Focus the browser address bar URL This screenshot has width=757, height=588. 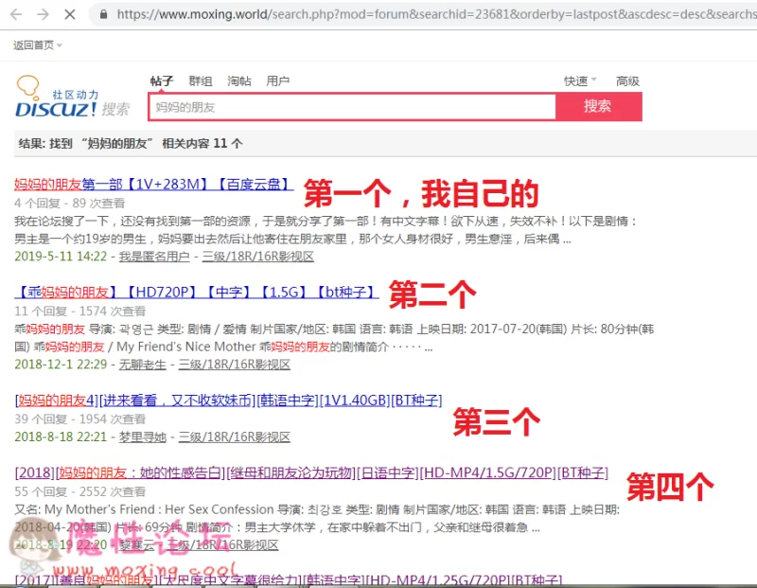pyautogui.click(x=436, y=14)
